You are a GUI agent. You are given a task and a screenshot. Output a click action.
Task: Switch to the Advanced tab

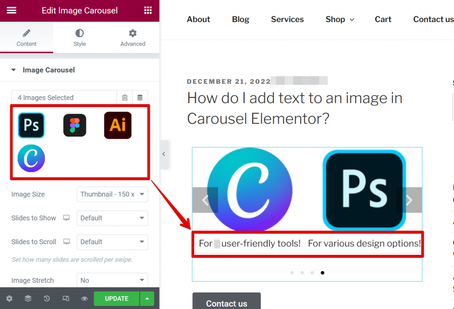[x=132, y=37]
